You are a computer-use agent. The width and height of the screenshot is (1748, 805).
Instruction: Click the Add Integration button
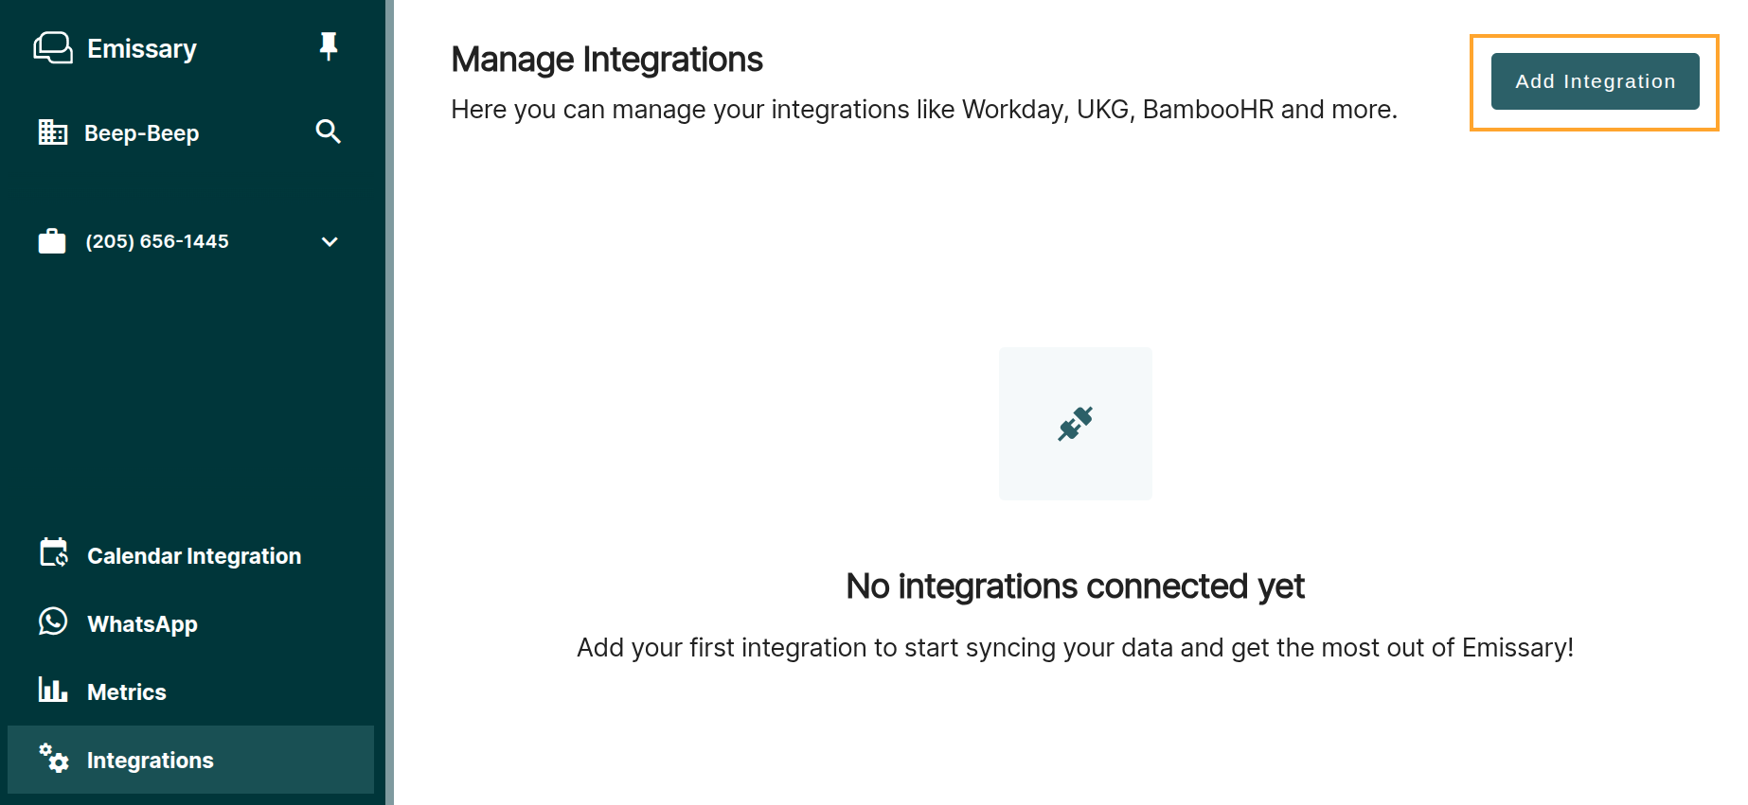pyautogui.click(x=1595, y=81)
